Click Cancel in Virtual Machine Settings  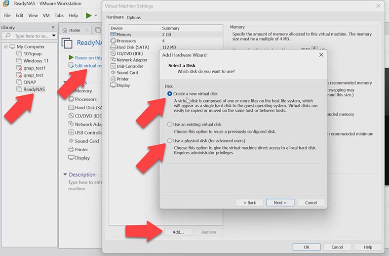337,247
